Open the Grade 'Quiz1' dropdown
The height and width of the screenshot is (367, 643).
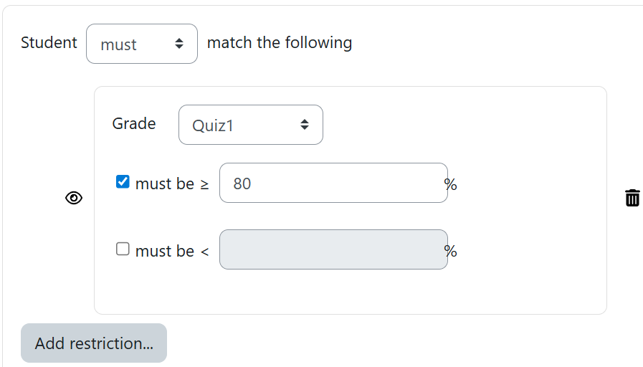[x=250, y=125]
